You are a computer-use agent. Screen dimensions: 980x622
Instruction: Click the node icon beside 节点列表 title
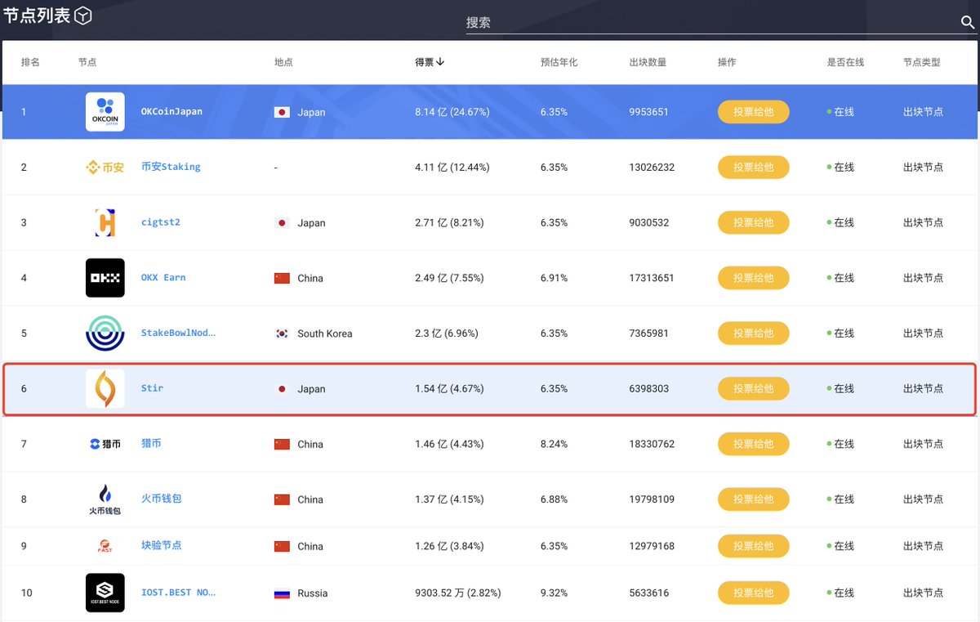click(82, 15)
